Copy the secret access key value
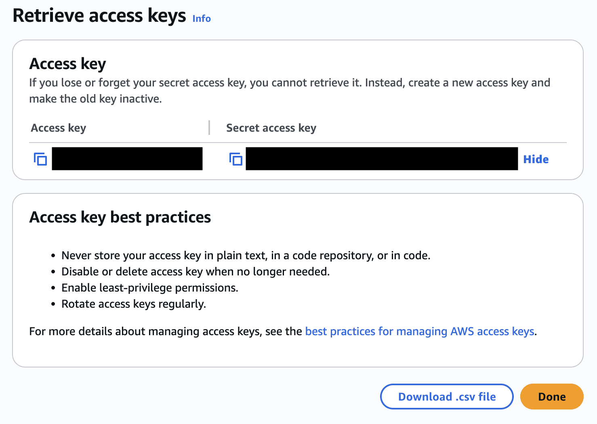 tap(236, 159)
